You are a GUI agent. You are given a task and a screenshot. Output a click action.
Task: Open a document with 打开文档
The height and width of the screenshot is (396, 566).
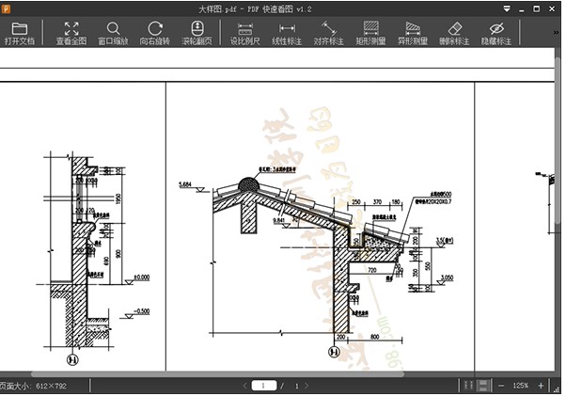[x=20, y=34]
